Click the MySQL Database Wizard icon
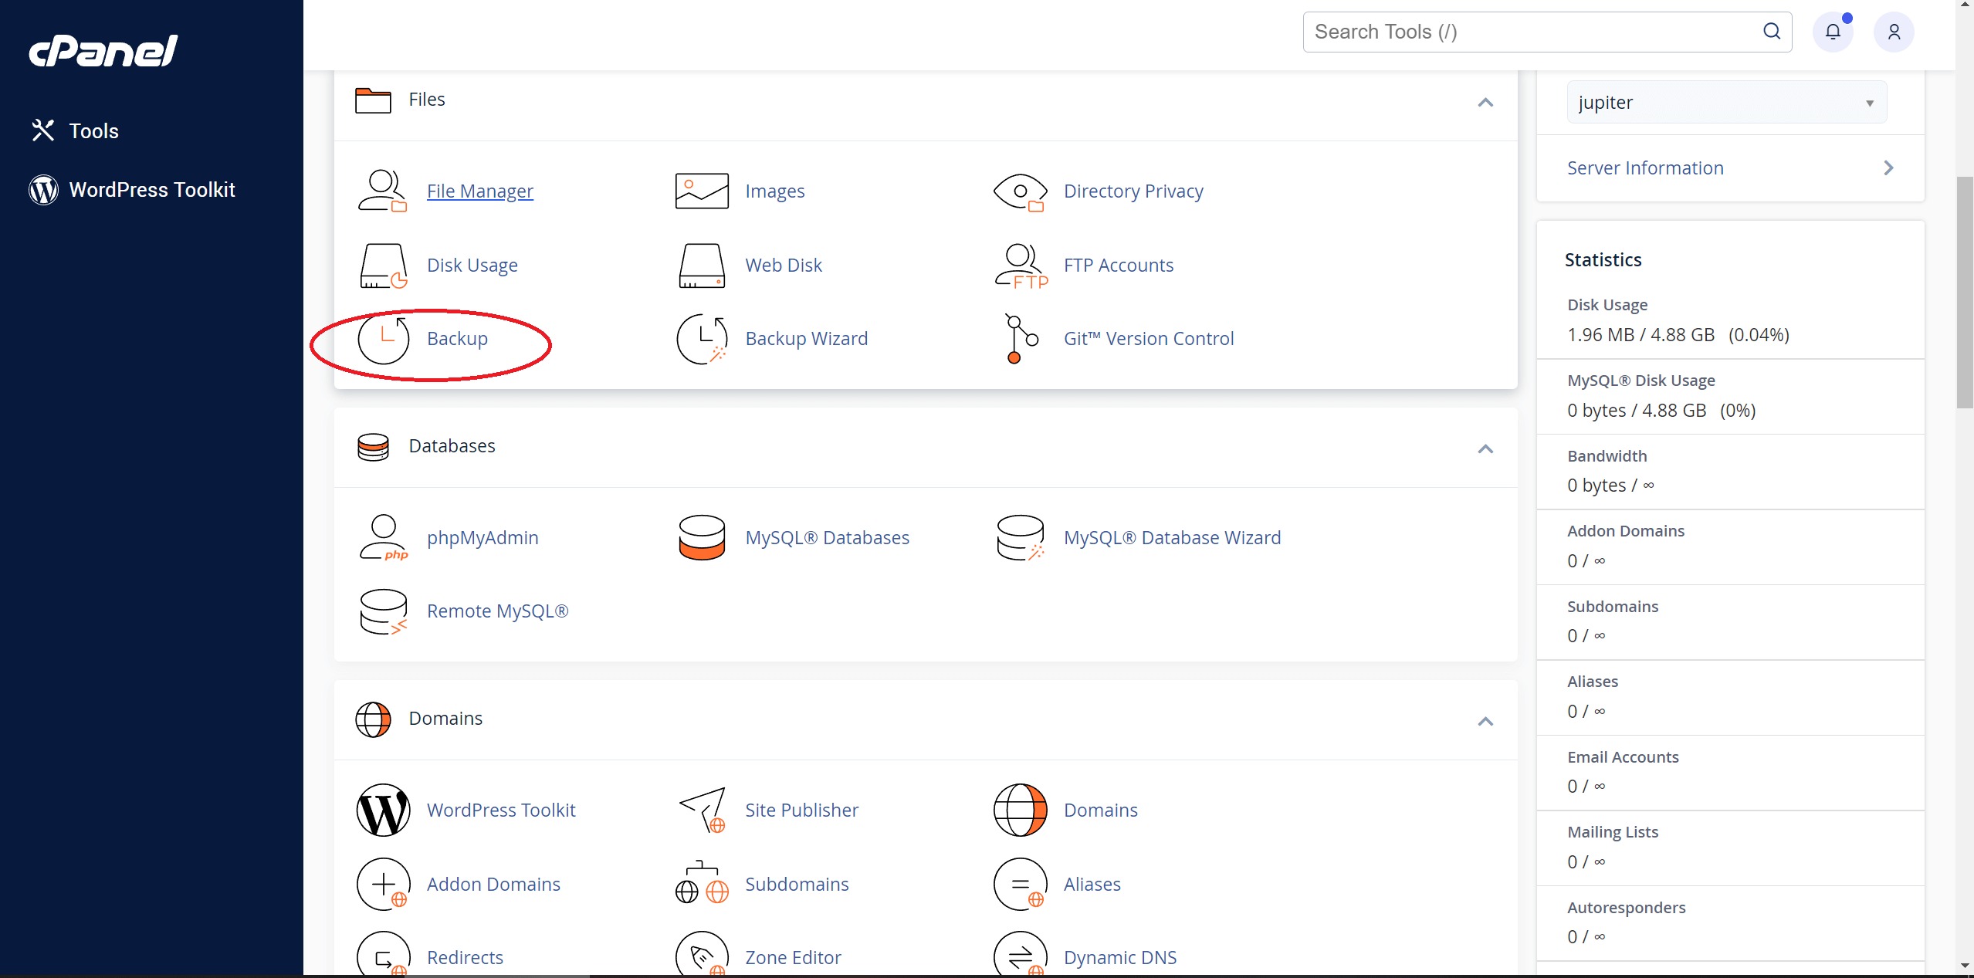The image size is (1974, 978). tap(1020, 538)
